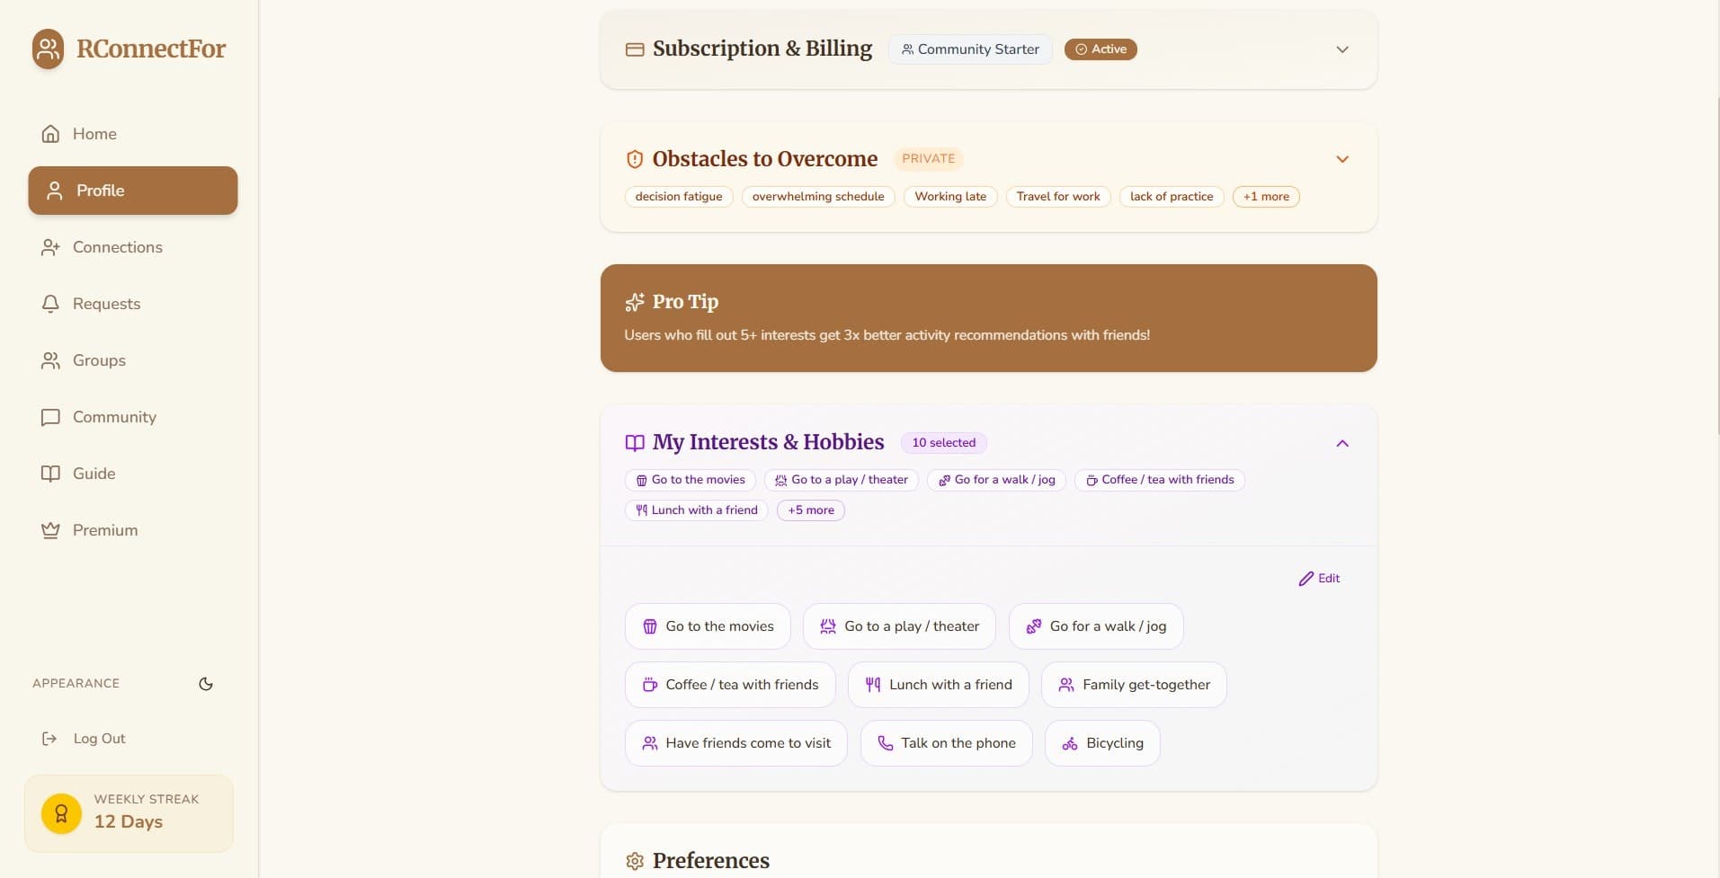The image size is (1720, 878).
Task: Click Log Out
Action: tap(99, 739)
